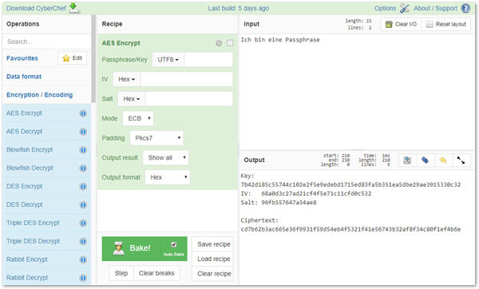Click the Ciphertext hex line in Output

(x=350, y=229)
